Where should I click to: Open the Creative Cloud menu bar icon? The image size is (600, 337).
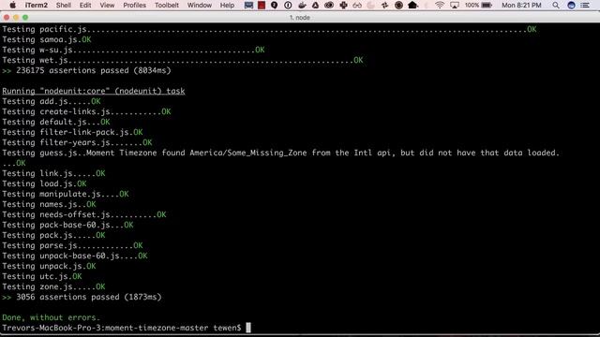click(x=329, y=5)
